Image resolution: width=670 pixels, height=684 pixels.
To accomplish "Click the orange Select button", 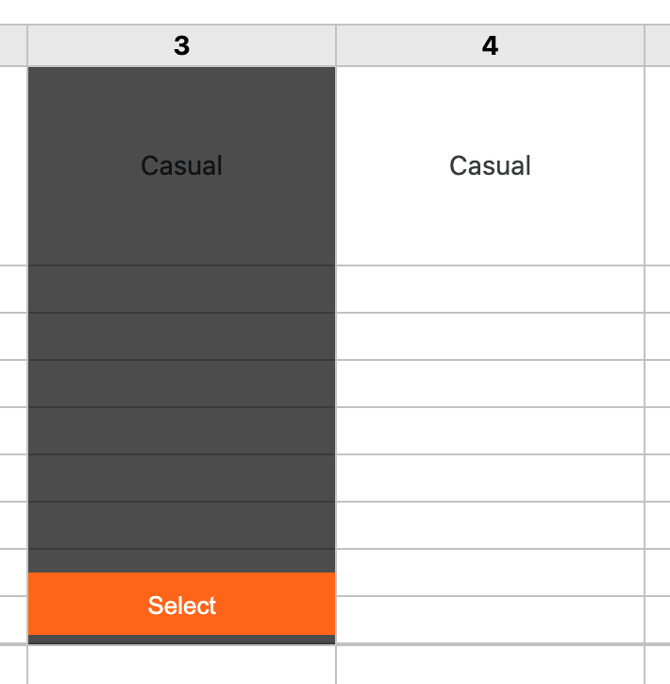I will click(182, 604).
